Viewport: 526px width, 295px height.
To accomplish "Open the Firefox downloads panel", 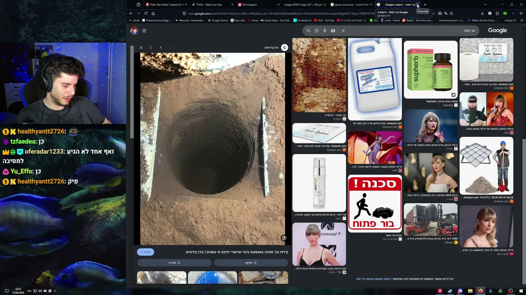I will tap(482, 14).
